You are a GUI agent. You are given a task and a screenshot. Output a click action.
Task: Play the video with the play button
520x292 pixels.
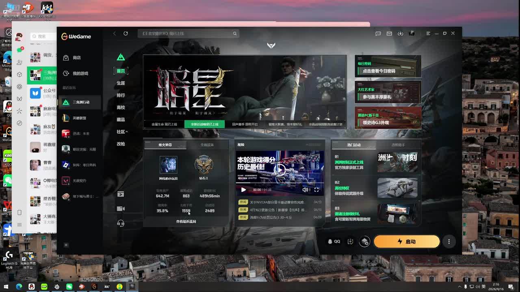tap(243, 190)
